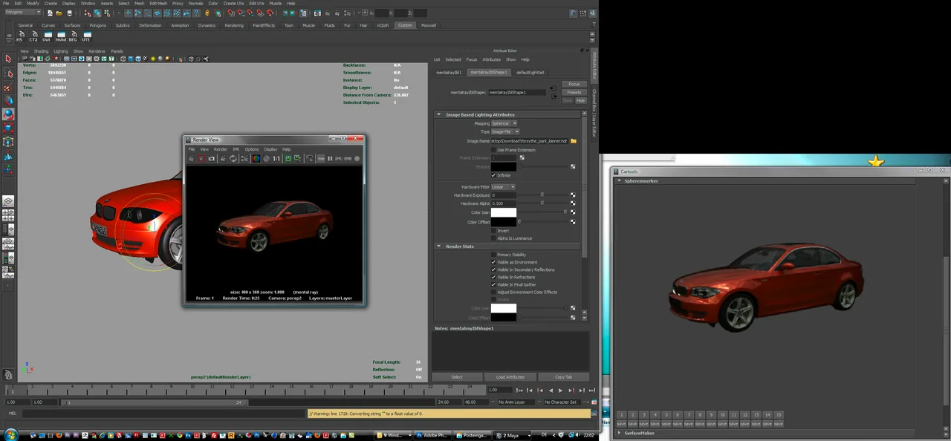Viewport: 951px width, 441px height.
Task: Open the Create UVs menu
Action: [x=233, y=3]
